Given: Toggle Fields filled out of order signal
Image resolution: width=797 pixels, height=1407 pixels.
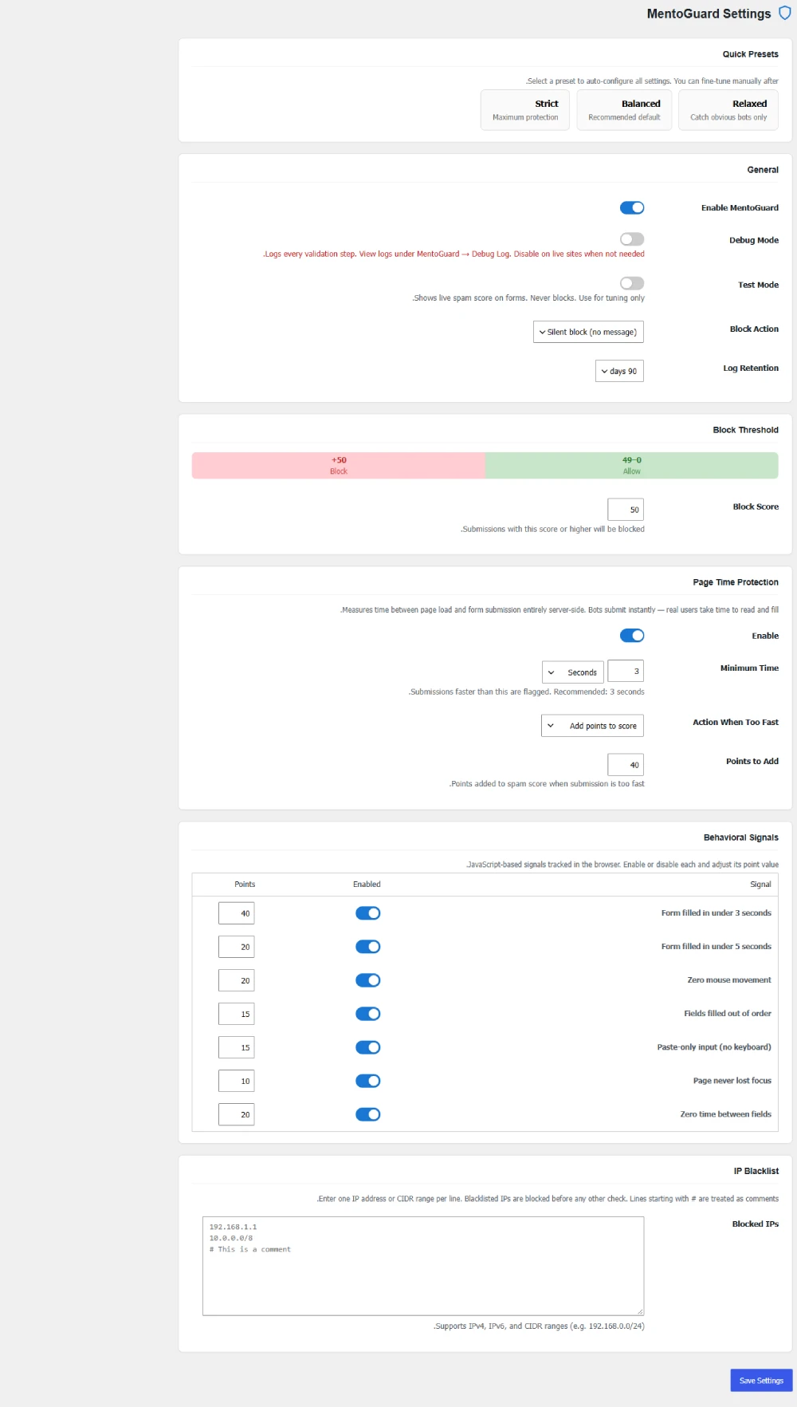Looking at the screenshot, I should [x=368, y=1014].
